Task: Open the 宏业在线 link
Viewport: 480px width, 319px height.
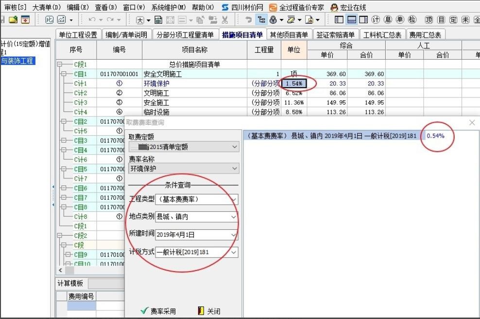Action: (x=349, y=7)
